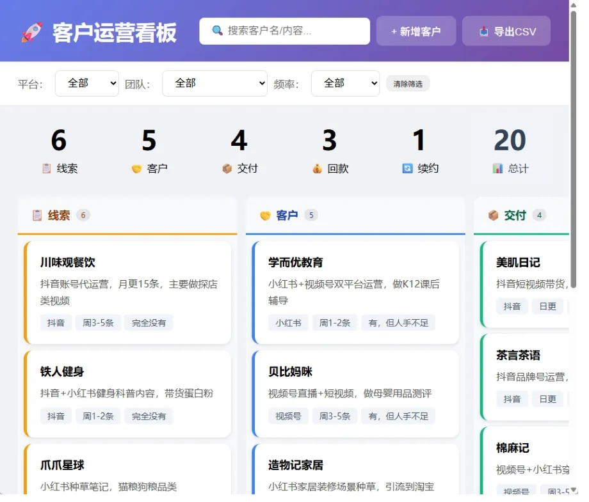Click the total count 20
Viewport: 589px width, 502px height.
tap(510, 140)
